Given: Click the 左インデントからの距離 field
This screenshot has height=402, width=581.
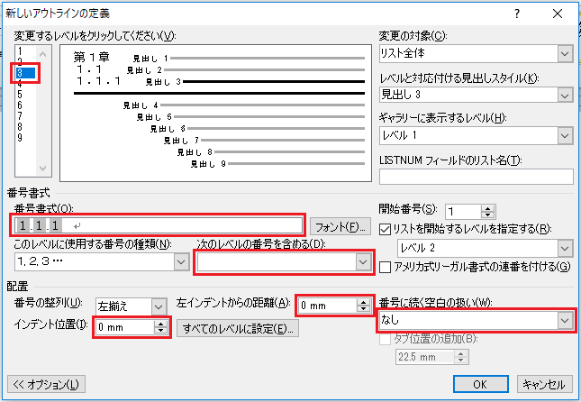Looking at the screenshot, I should click(x=327, y=306).
